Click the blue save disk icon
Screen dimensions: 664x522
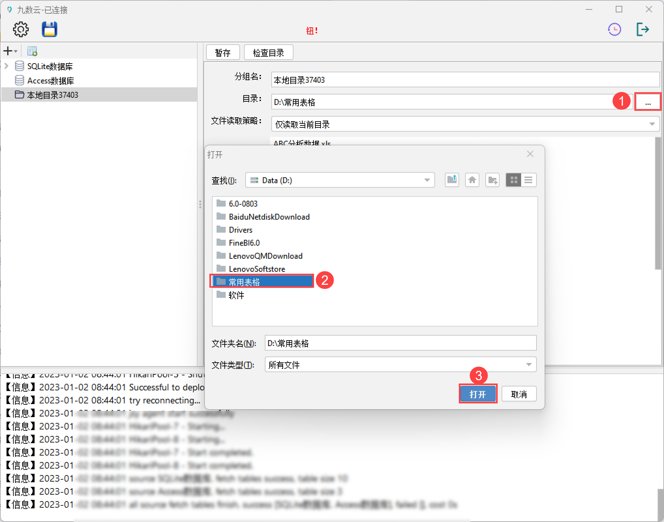coord(50,30)
